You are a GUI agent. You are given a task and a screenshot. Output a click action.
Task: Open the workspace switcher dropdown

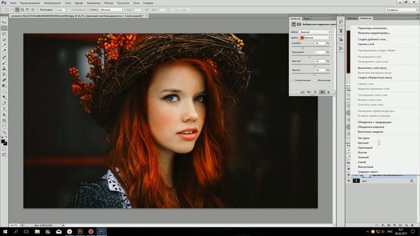point(402,10)
